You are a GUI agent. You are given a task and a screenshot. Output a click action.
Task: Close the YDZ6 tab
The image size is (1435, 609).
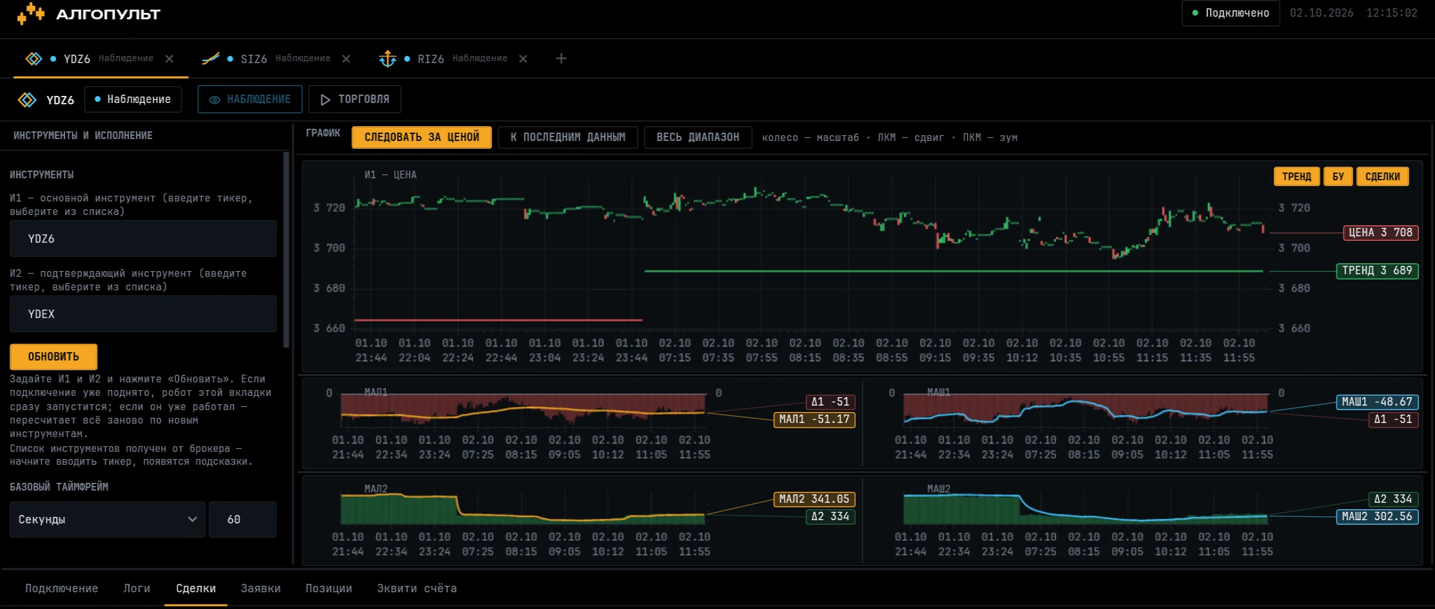pos(170,59)
